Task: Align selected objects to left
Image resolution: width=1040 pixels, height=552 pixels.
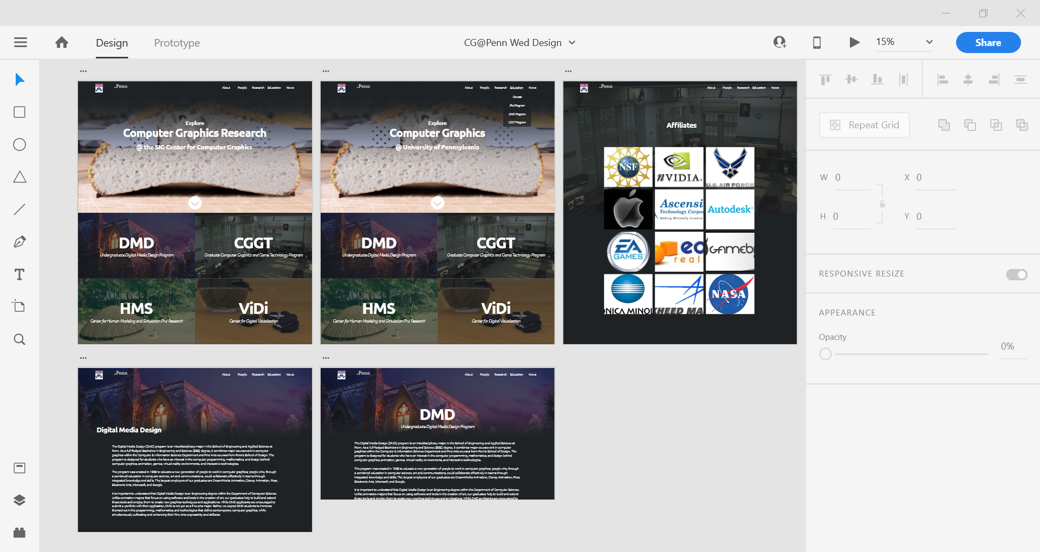Action: (x=942, y=80)
